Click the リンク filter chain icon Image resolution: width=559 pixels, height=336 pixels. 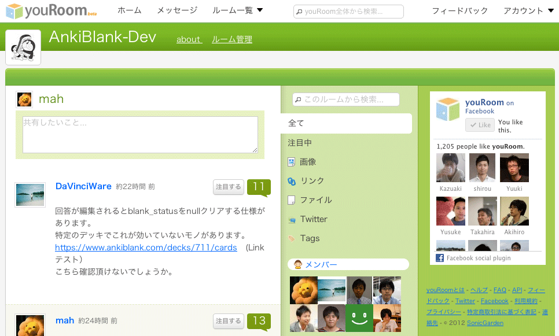292,182
